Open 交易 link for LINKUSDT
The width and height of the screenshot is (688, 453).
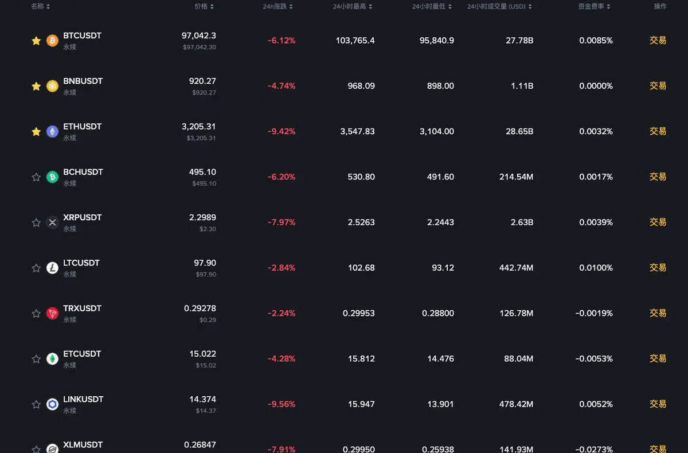658,404
